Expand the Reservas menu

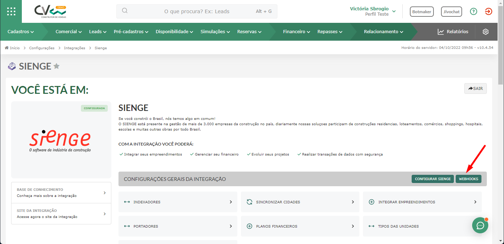[249, 32]
